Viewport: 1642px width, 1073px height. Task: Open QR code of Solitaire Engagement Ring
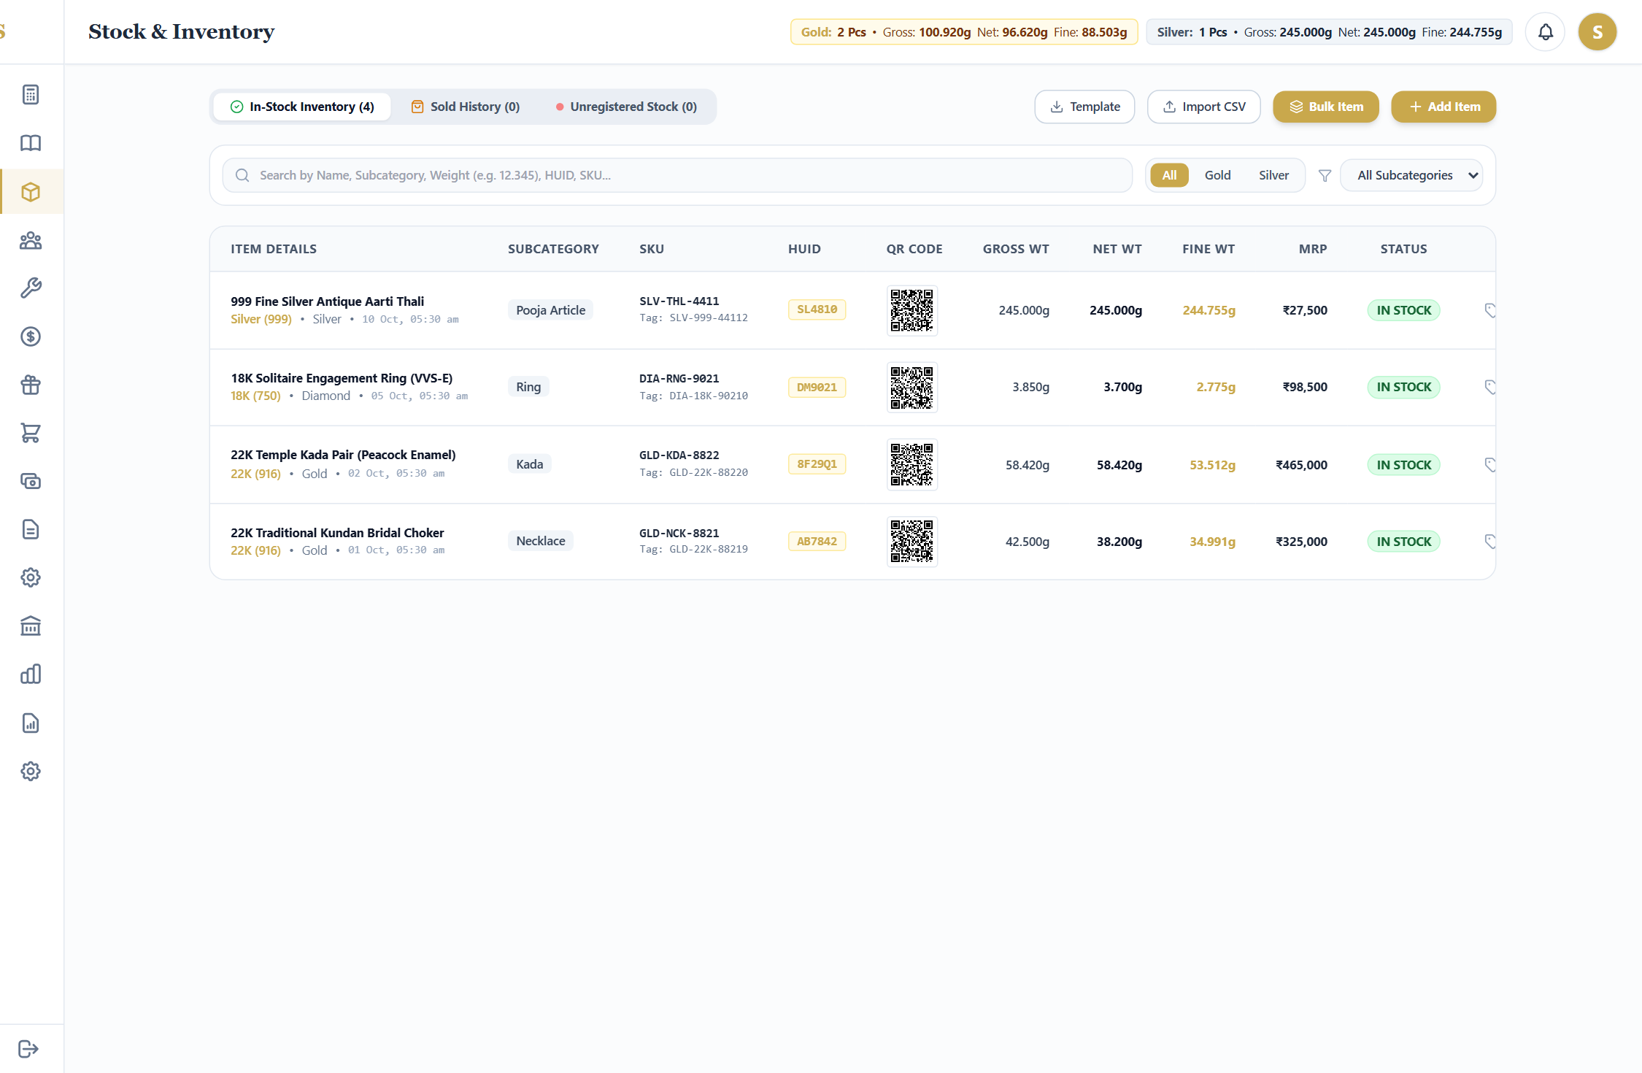pos(911,387)
